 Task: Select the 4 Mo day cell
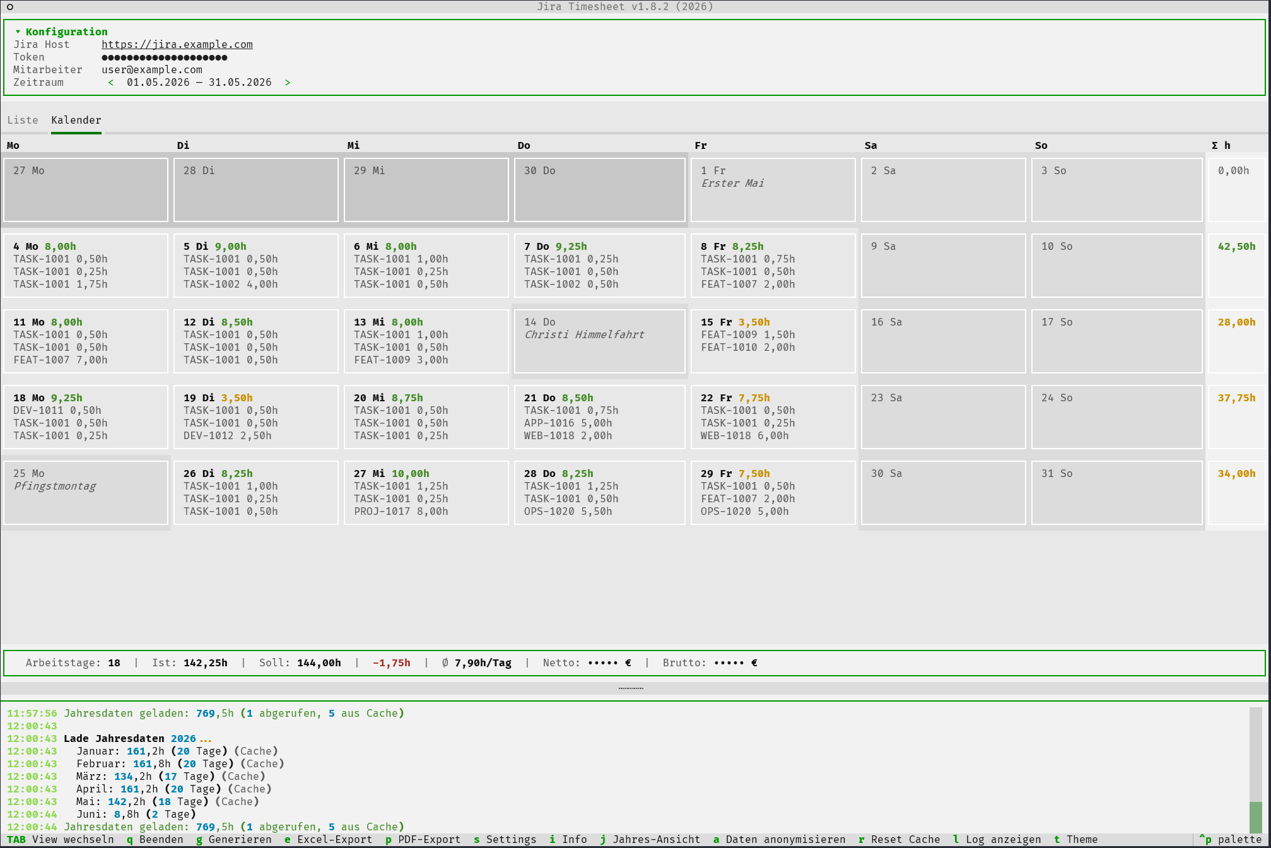[86, 266]
